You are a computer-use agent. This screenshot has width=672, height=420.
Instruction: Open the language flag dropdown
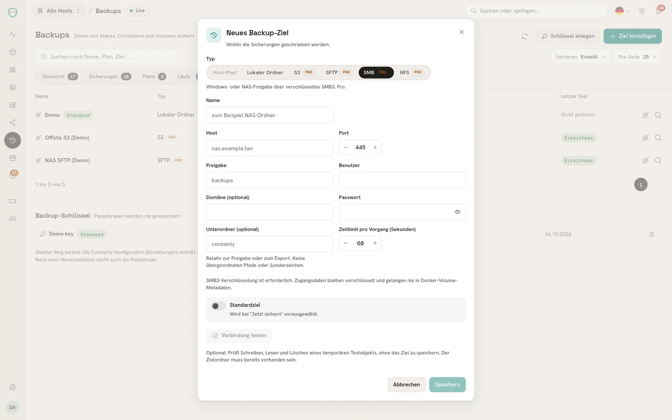coord(622,11)
